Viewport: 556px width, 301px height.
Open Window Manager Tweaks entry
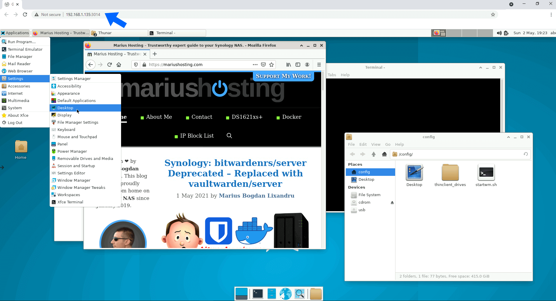(x=85, y=187)
